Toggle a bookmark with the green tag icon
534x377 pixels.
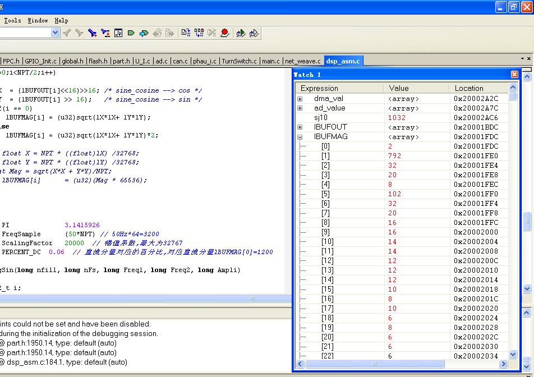pos(131,33)
